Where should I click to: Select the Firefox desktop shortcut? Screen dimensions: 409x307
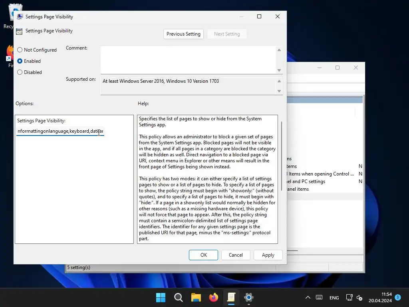coord(10,57)
